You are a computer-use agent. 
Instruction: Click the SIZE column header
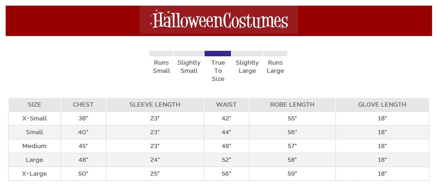34,105
